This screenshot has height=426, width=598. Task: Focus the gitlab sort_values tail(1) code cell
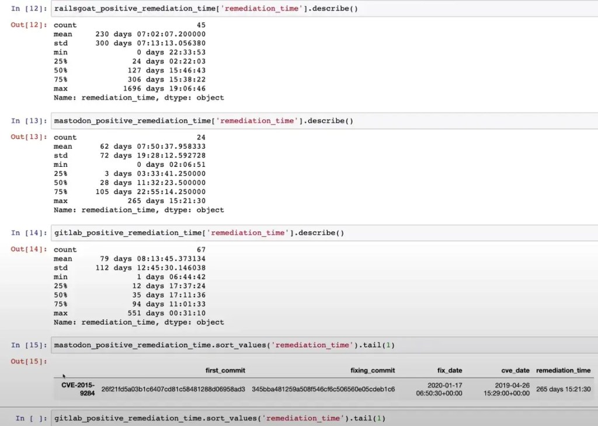[324, 418]
